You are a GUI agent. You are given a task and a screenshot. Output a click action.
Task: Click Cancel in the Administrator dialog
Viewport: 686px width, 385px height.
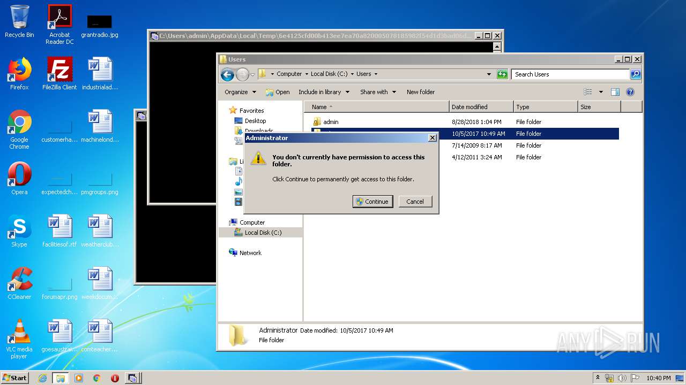coord(415,202)
